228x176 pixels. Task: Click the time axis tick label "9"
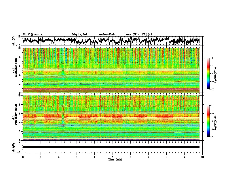(184, 157)
